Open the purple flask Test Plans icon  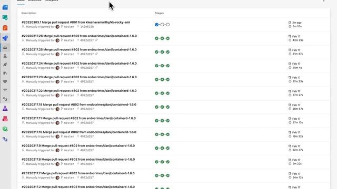[x=5, y=109]
